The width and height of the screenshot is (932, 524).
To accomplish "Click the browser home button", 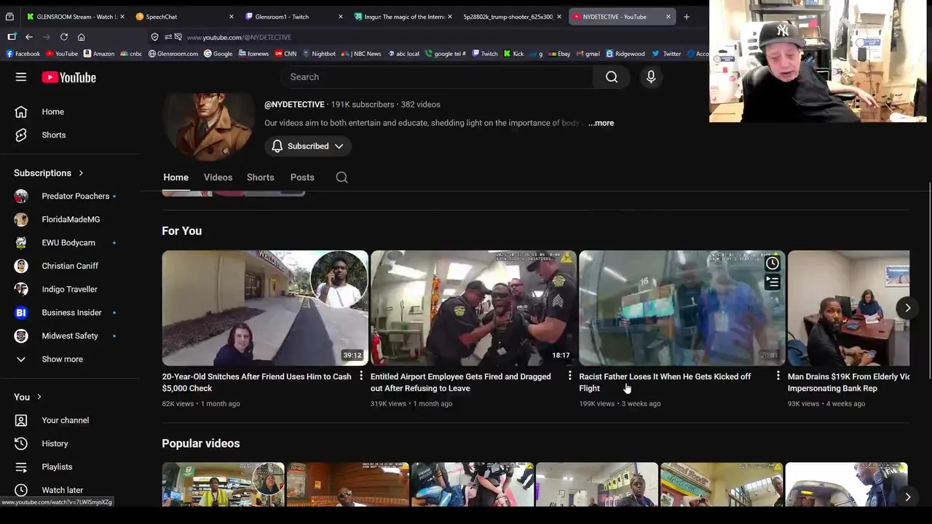I will 81,37.
